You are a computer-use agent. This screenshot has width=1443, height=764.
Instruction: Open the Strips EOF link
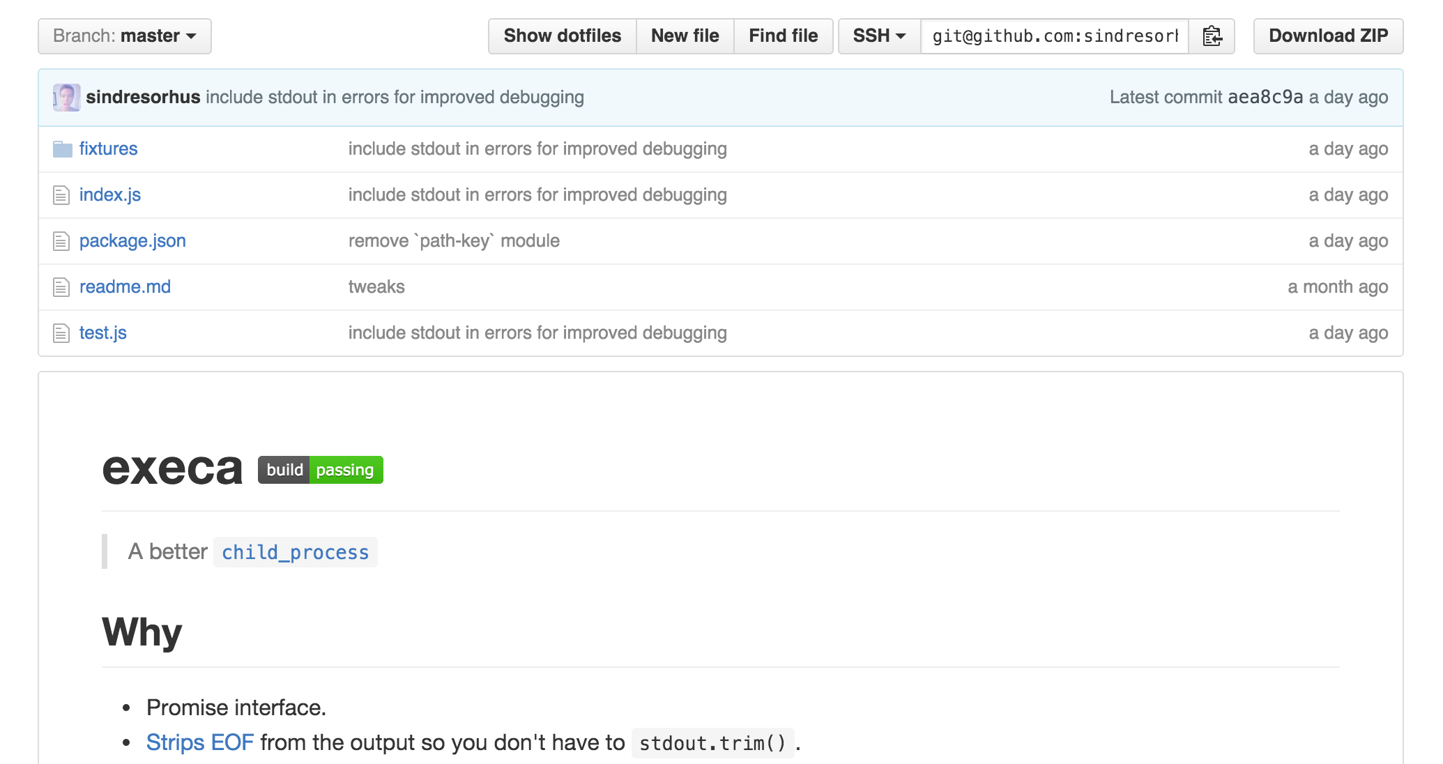199,742
